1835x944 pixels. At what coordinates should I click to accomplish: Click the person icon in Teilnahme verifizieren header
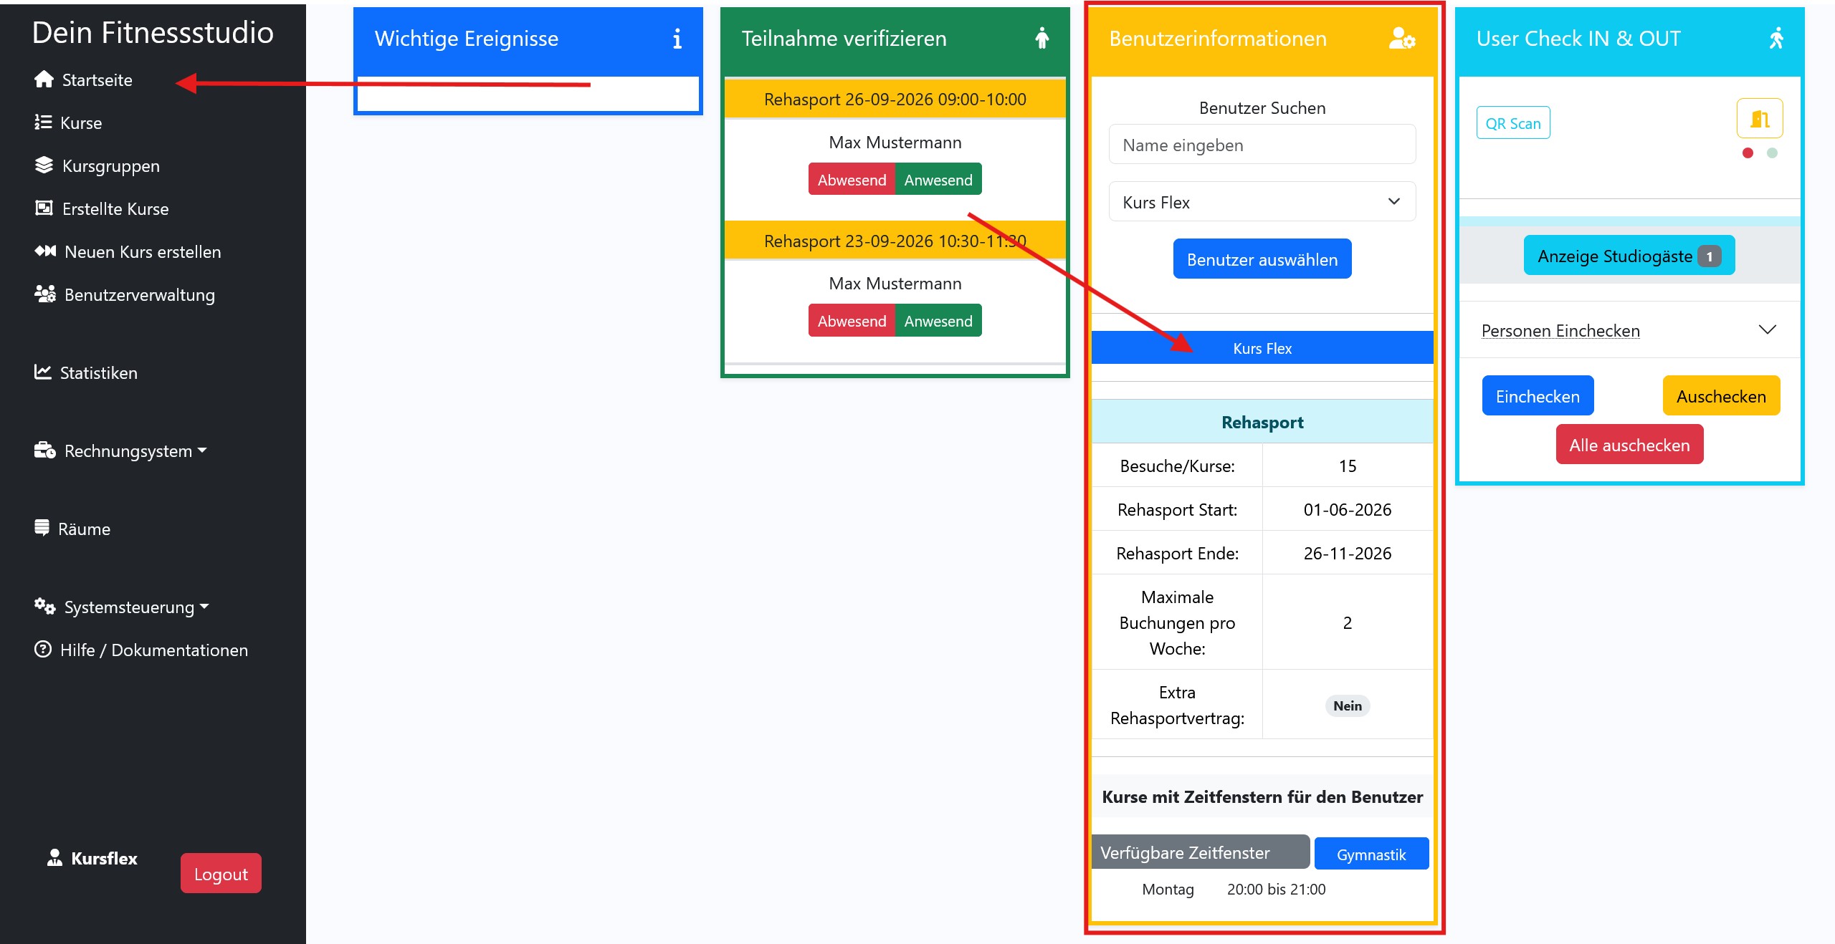(x=1042, y=38)
